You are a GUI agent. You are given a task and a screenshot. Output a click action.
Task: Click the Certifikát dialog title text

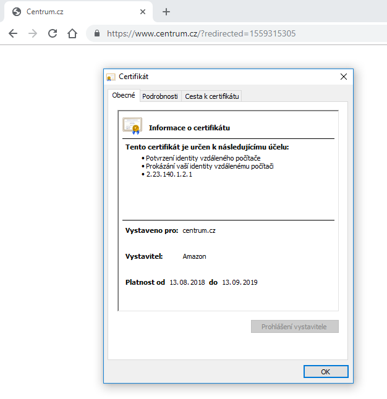point(134,77)
